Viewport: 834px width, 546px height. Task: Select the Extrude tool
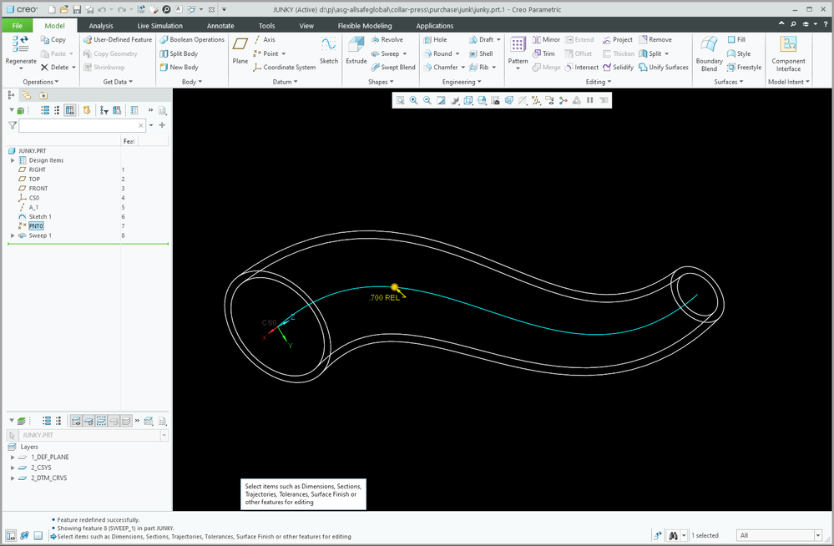click(x=356, y=51)
